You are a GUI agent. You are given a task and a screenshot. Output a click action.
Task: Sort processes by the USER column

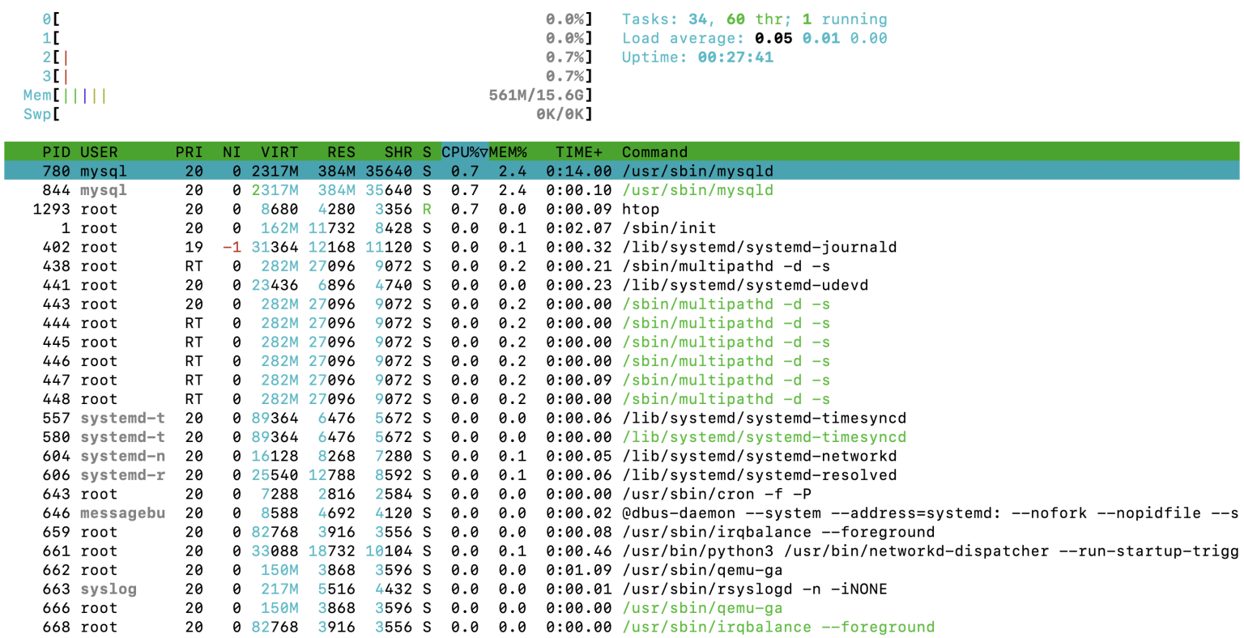99,152
